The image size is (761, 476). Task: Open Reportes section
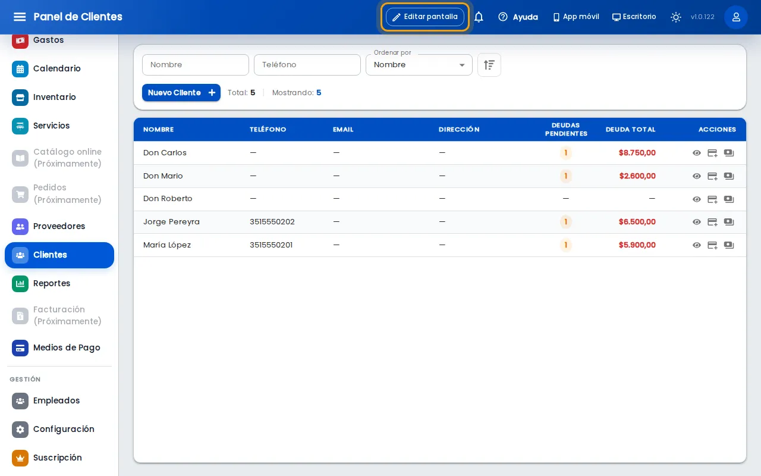coord(59,283)
